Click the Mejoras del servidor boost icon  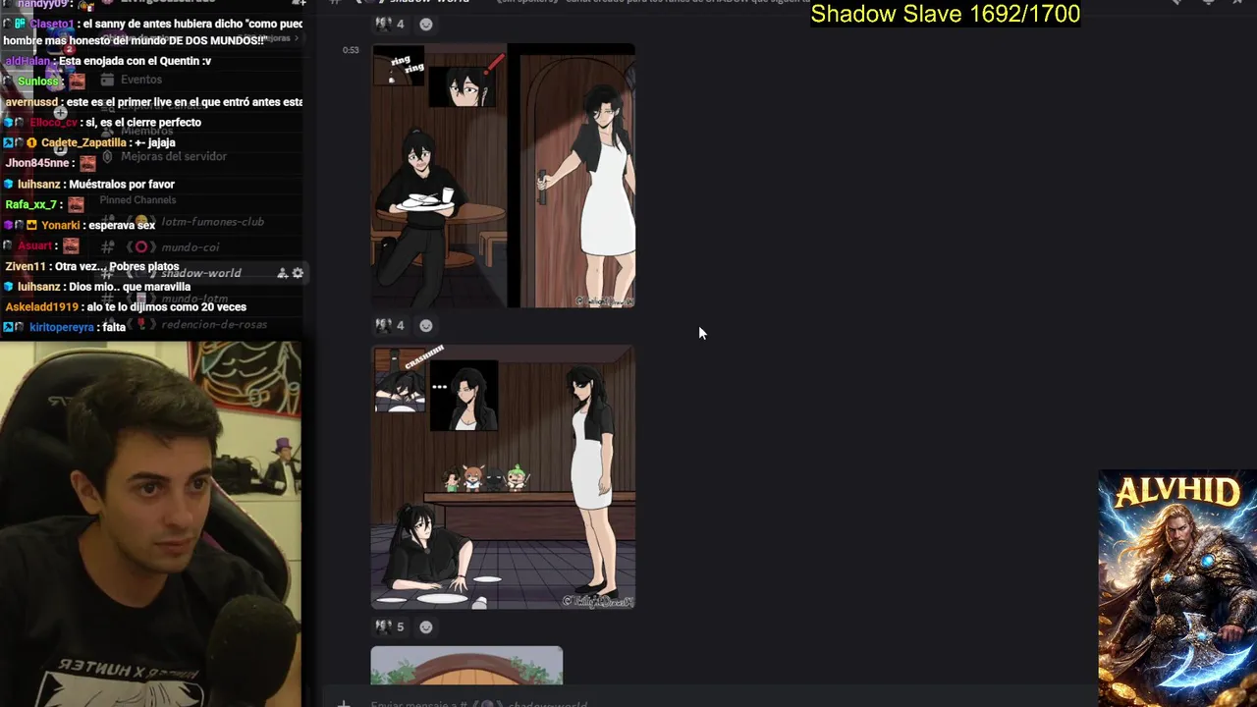point(107,156)
